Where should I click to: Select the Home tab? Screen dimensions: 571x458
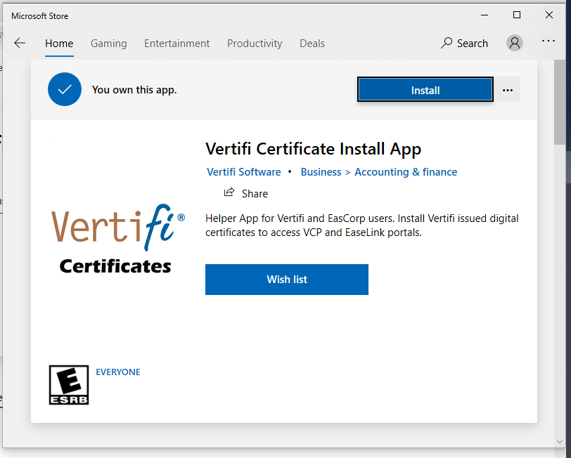tap(58, 43)
